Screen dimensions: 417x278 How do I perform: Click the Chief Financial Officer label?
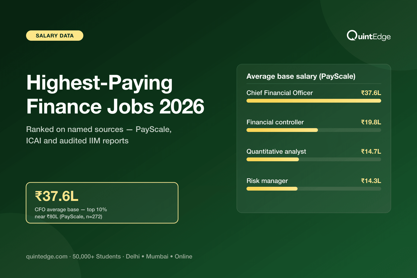coord(280,93)
